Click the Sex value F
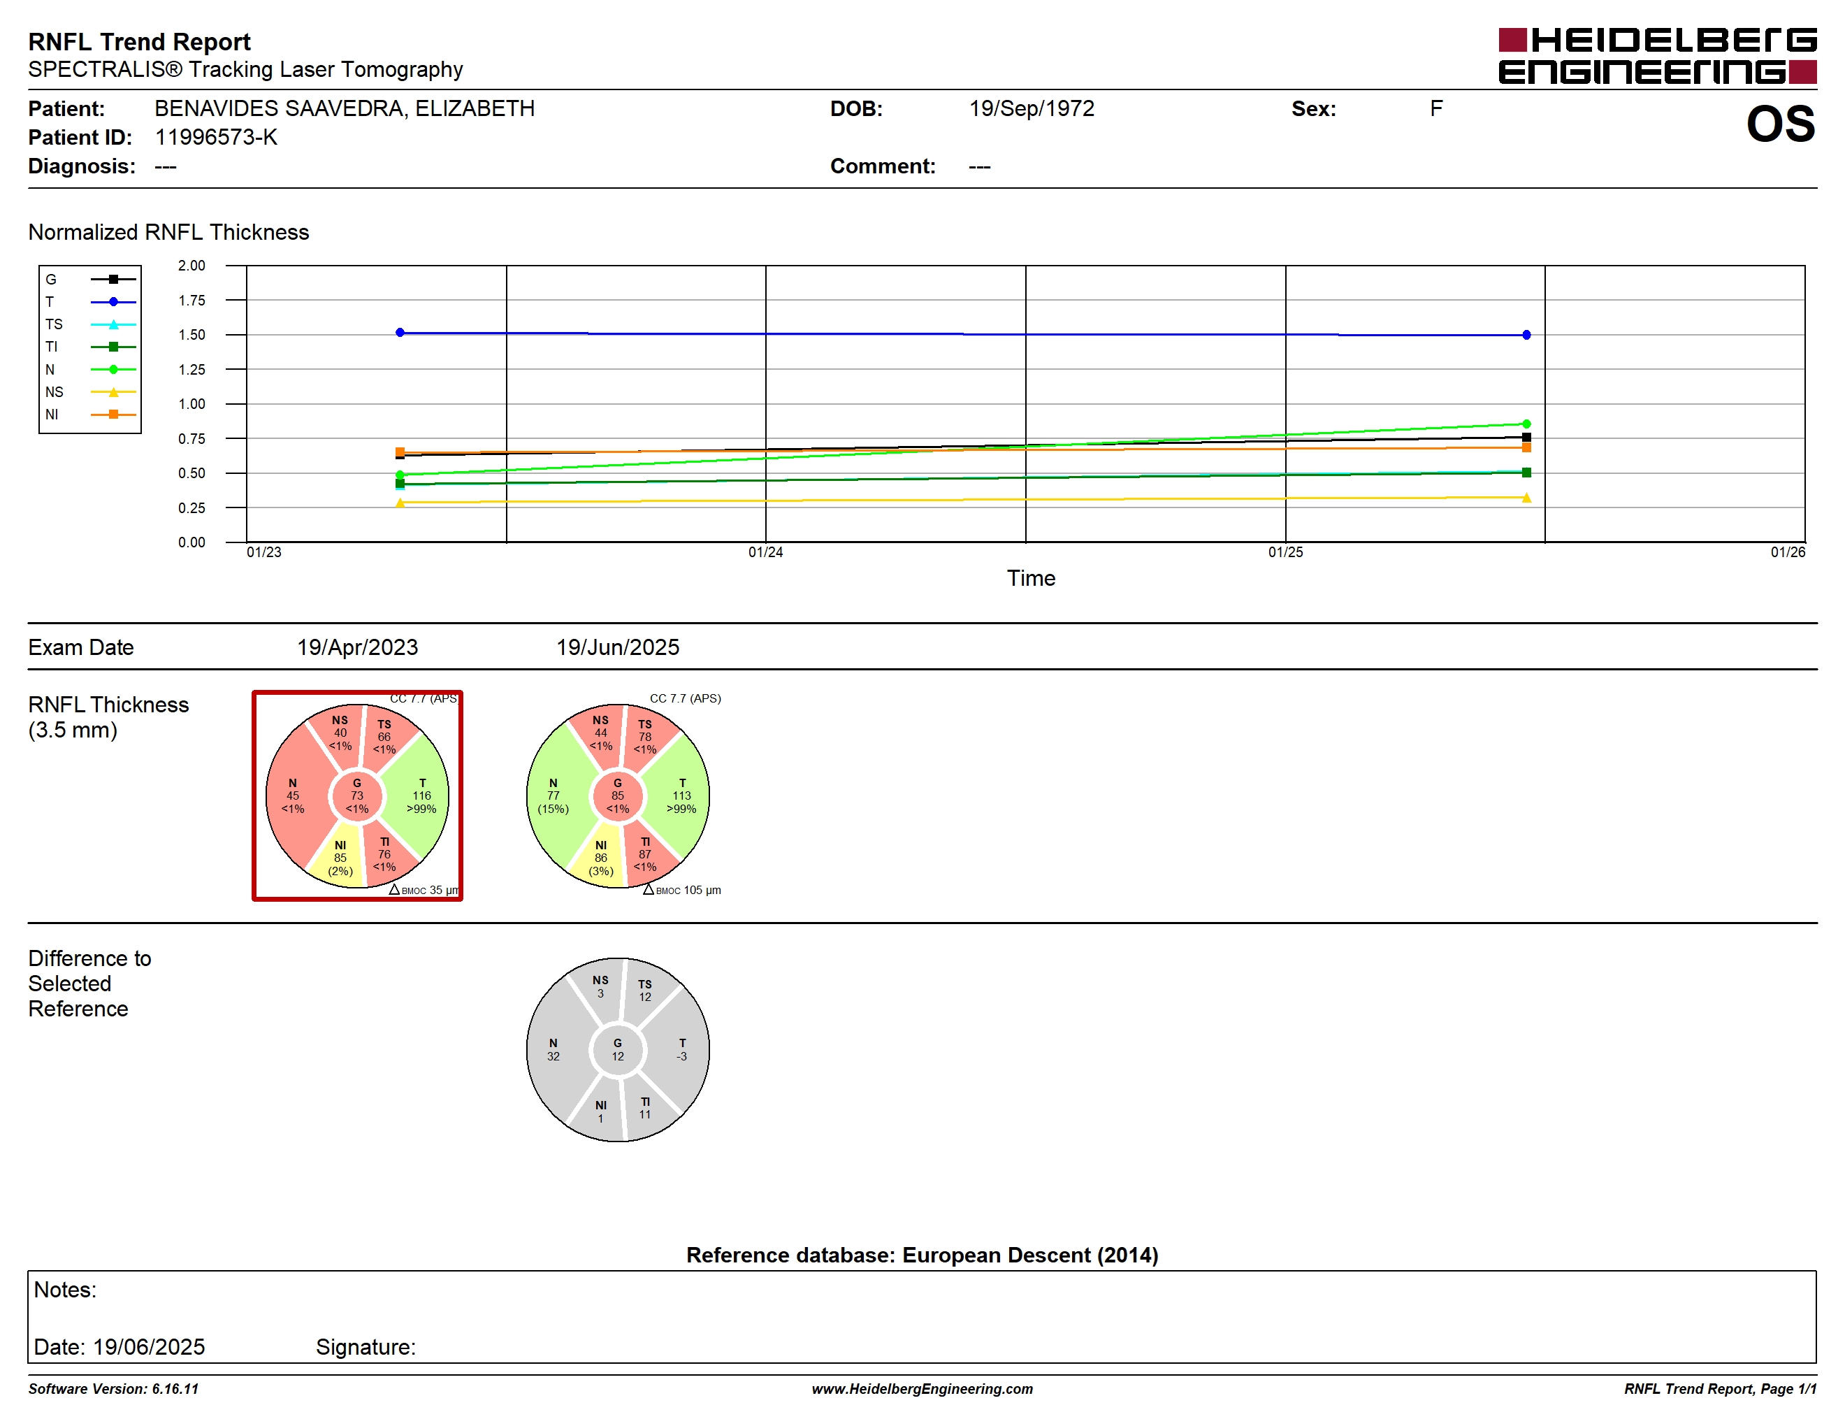1845x1426 pixels. pyautogui.click(x=1436, y=108)
